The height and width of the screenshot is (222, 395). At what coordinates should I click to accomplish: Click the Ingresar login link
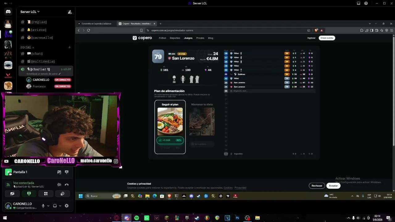pos(311,38)
